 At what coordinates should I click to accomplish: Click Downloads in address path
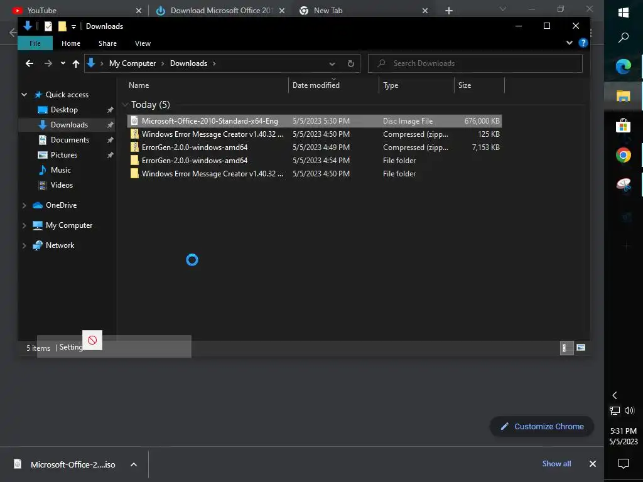[188, 63]
